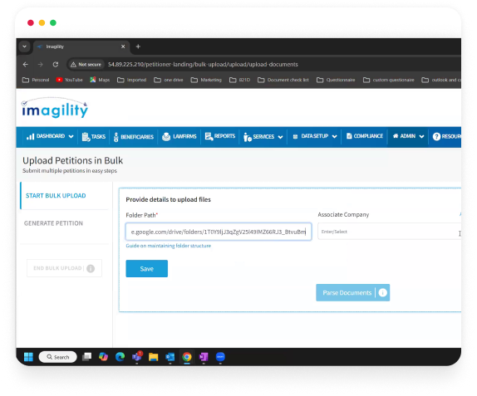
Task: Click the Services person-gear icon
Action: click(248, 137)
